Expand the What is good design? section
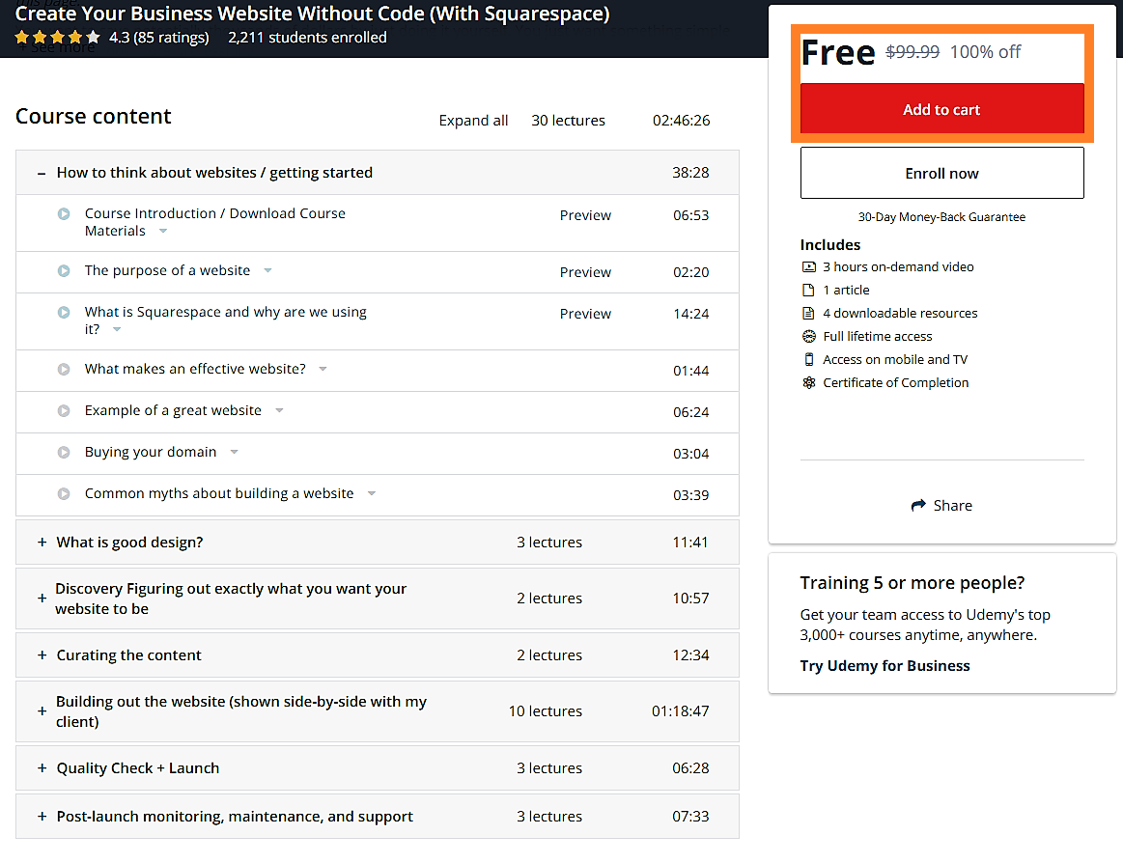 click(42, 543)
